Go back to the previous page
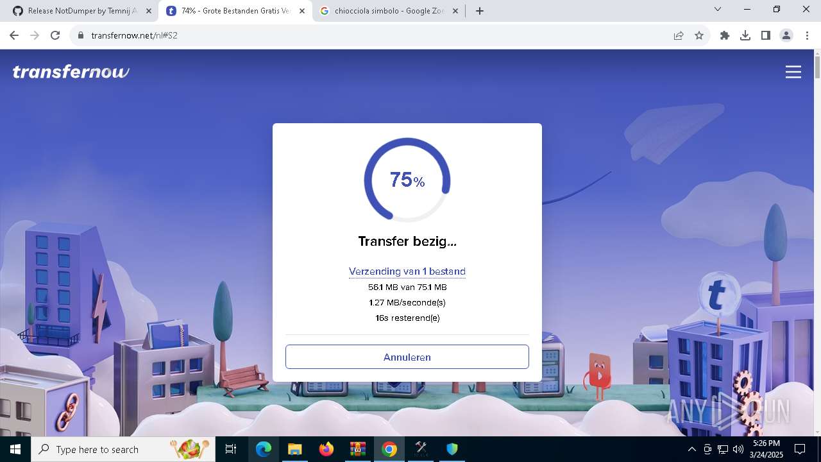This screenshot has height=462, width=821. click(14, 35)
